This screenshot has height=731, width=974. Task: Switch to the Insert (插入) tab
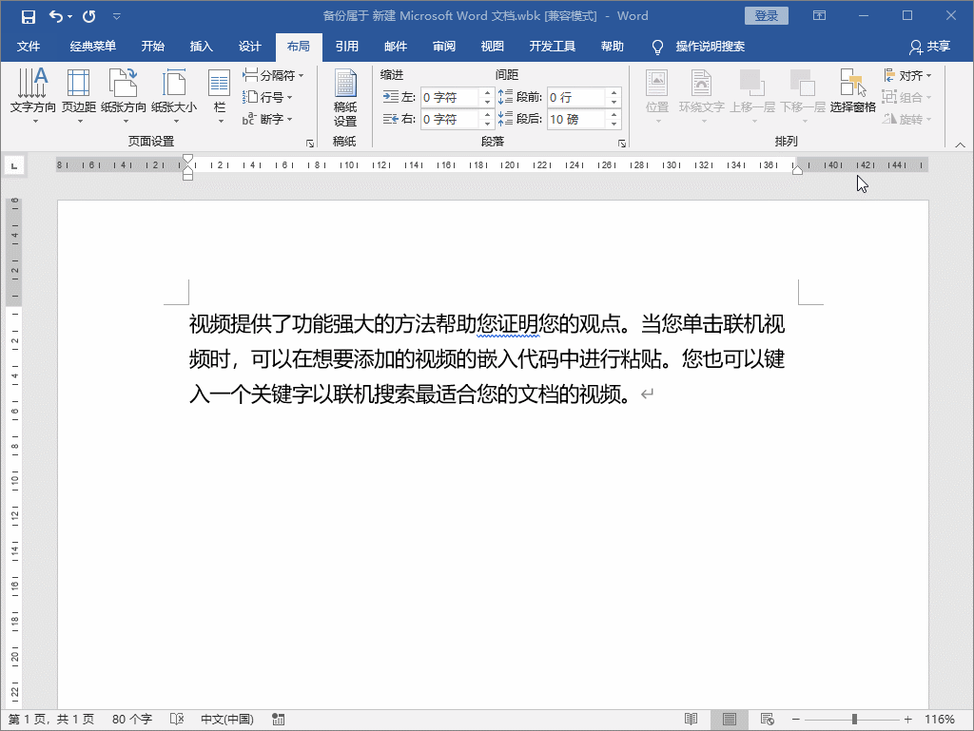(202, 47)
